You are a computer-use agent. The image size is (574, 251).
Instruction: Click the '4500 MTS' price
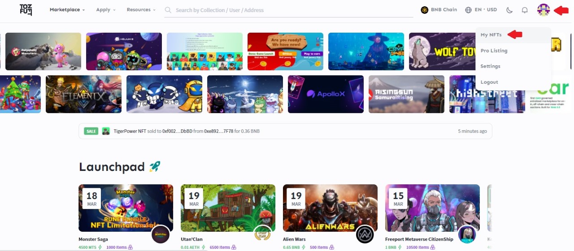click(88, 247)
